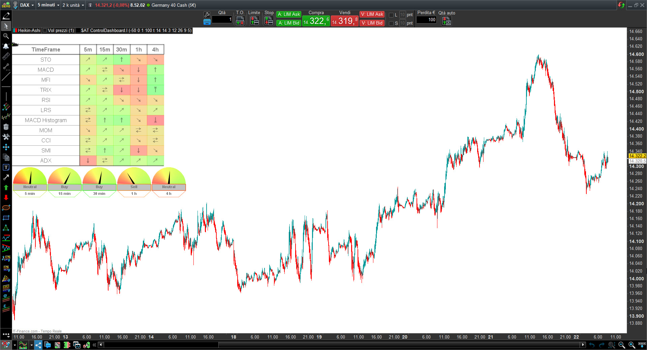Insert a red down arrow marker
The width and height of the screenshot is (647, 350).
pos(6,198)
